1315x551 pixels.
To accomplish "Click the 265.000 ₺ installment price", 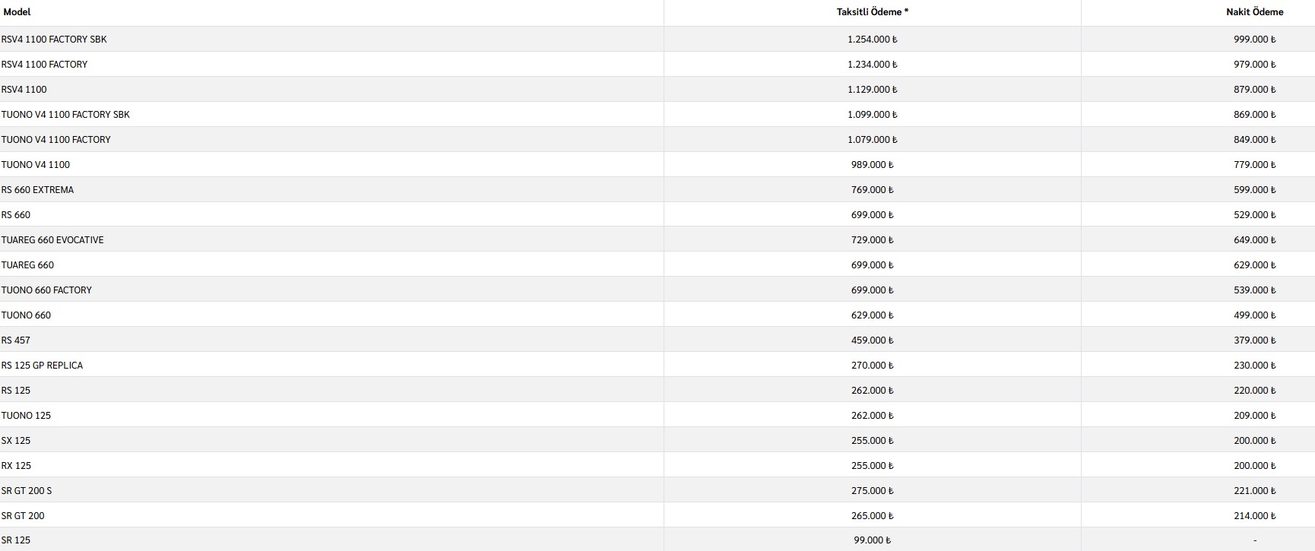I will pos(873,516).
